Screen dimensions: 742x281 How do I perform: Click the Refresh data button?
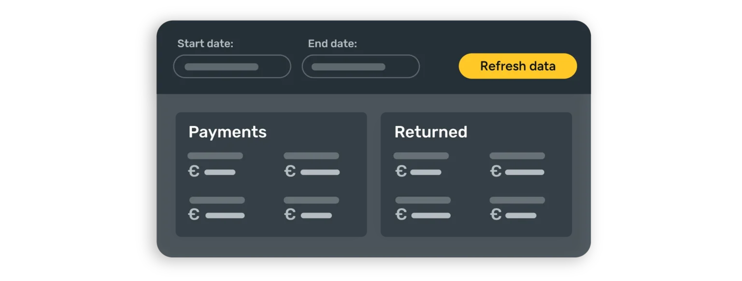(x=517, y=66)
